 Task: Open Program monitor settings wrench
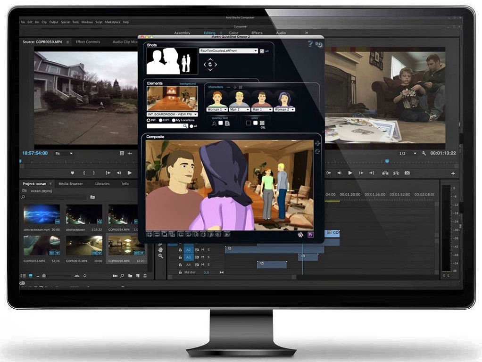click(424, 153)
